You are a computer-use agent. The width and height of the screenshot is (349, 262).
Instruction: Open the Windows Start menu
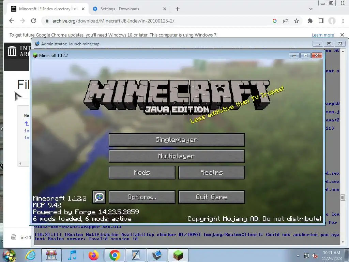click(x=9, y=255)
